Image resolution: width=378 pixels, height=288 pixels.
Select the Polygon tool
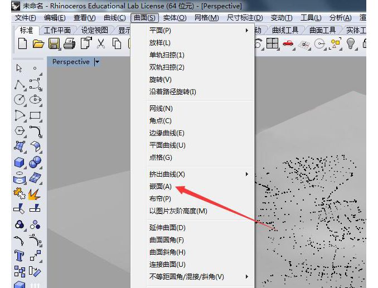coord(20,131)
